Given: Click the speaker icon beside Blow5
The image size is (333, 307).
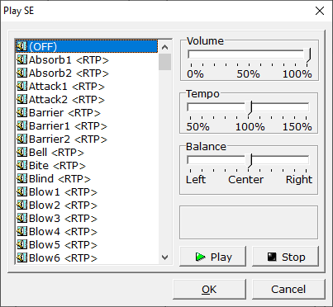Looking at the screenshot, I should [21, 244].
